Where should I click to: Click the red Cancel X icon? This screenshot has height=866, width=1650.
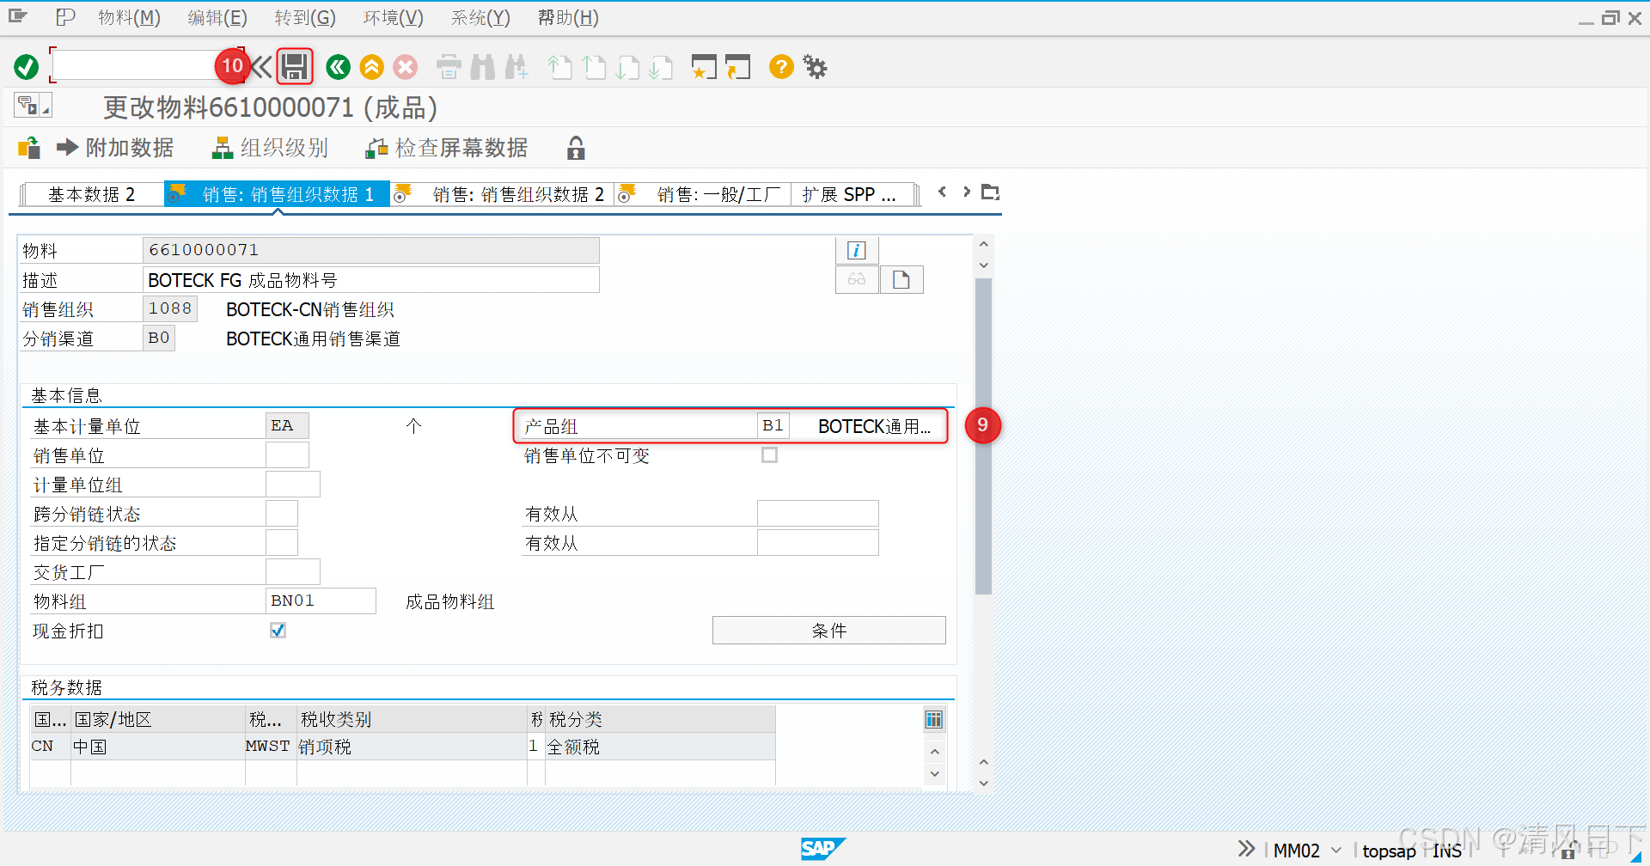click(406, 67)
